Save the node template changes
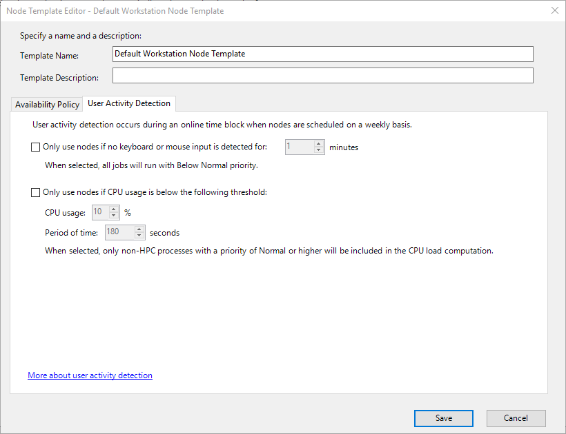 443,418
